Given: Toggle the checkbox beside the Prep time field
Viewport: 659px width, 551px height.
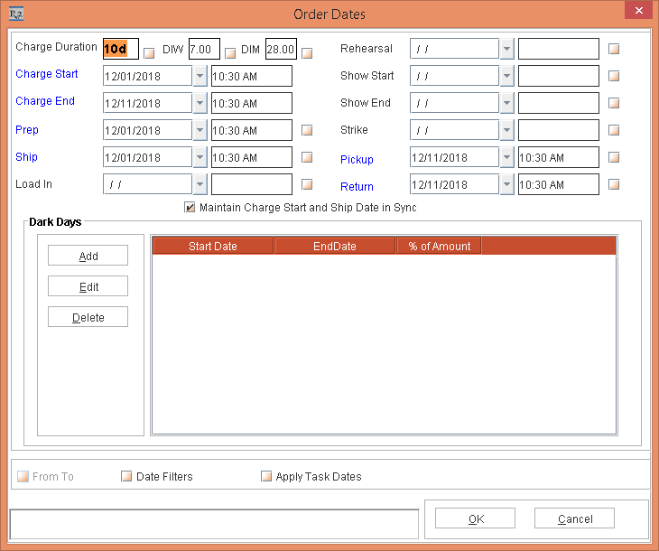Looking at the screenshot, I should 307,130.
